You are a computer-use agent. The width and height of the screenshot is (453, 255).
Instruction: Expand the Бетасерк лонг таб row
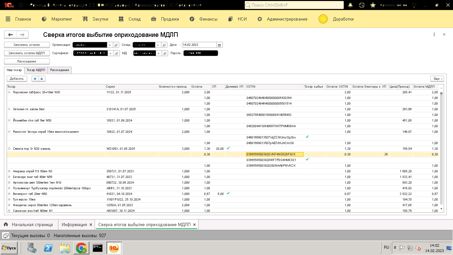pyautogui.click(x=9, y=177)
